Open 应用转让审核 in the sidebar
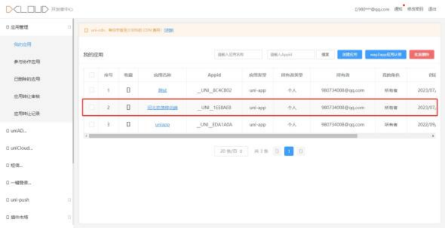Viewport: 445px width, 228px height. click(27, 97)
